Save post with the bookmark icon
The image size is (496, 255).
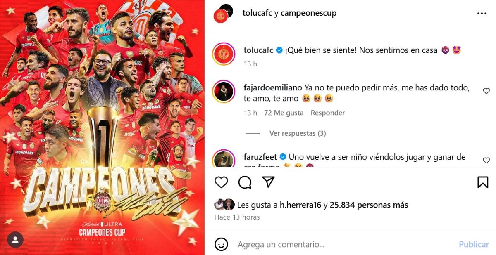483,182
